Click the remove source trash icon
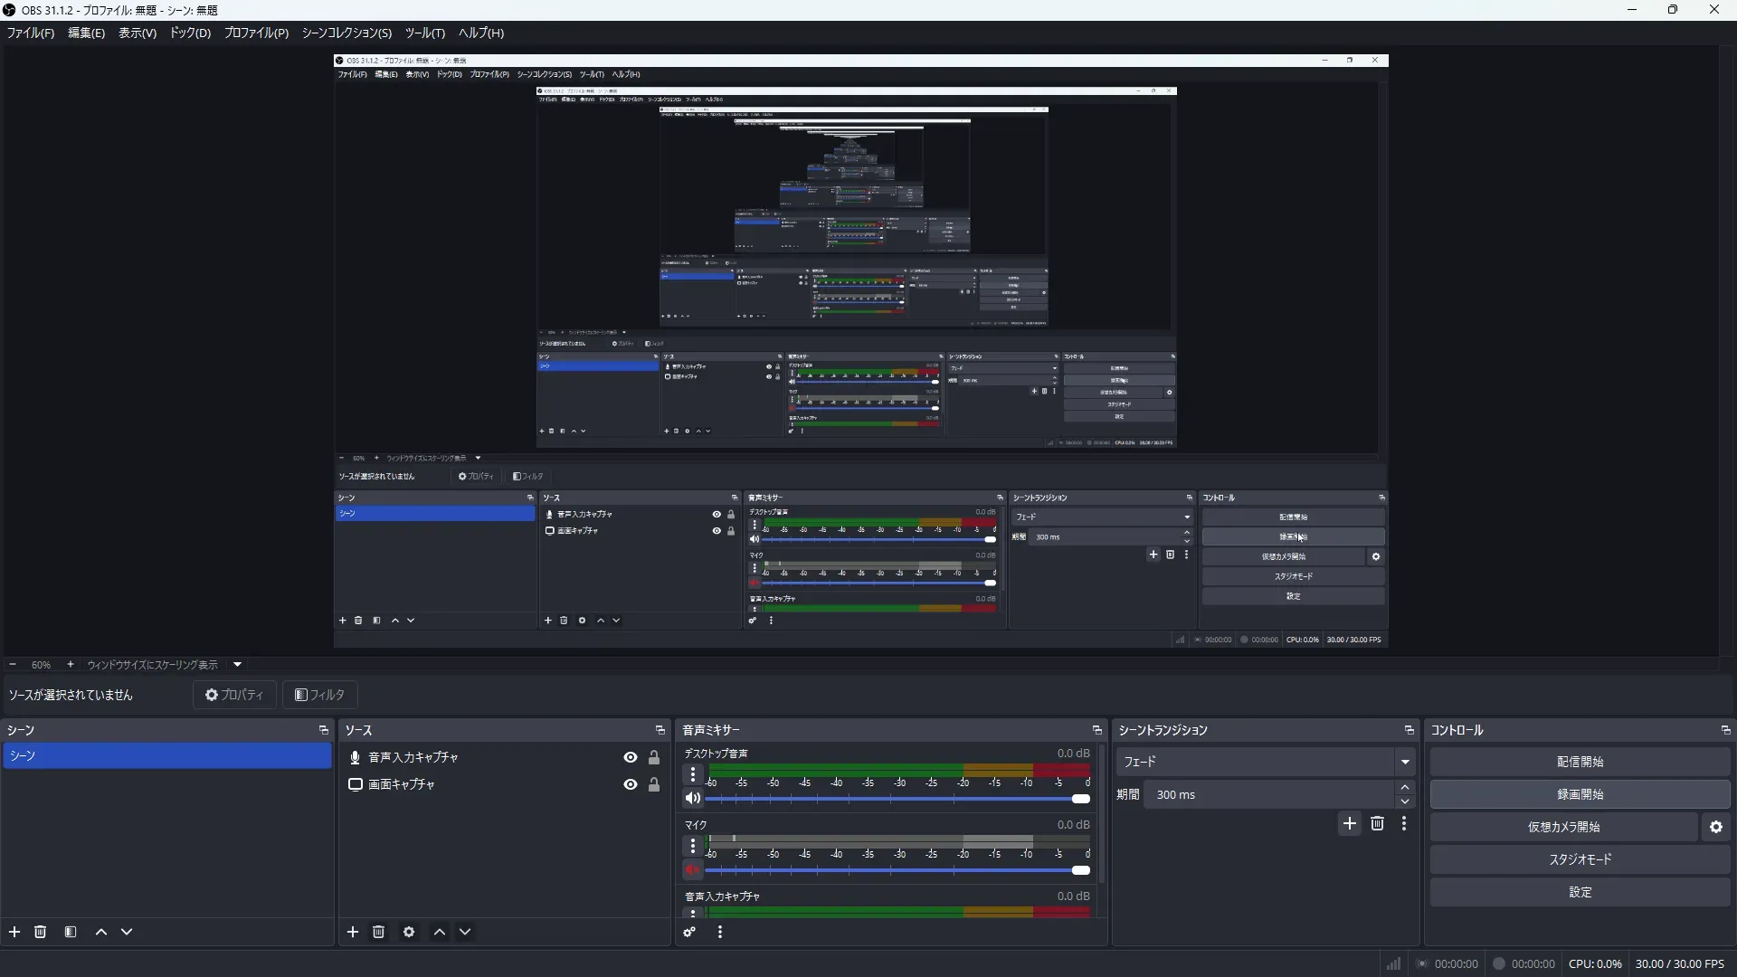The height and width of the screenshot is (977, 1737). [x=378, y=932]
